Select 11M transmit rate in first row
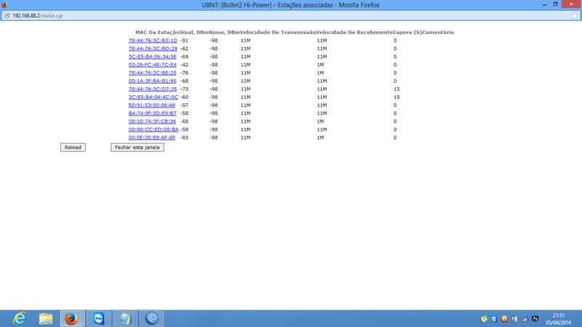 246,41
